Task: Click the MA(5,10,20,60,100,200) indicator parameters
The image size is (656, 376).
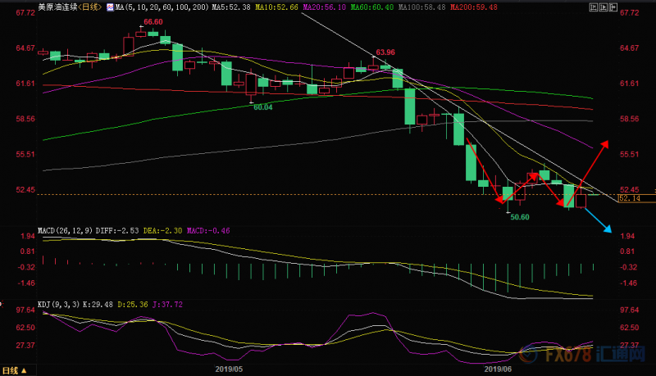Action: 162,7
